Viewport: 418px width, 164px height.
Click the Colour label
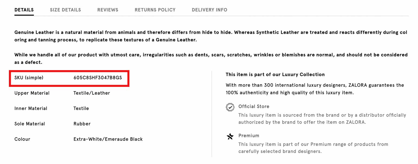click(22, 139)
